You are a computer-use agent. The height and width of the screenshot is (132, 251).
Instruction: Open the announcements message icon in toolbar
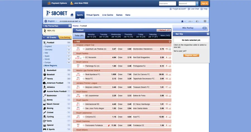[205, 21]
